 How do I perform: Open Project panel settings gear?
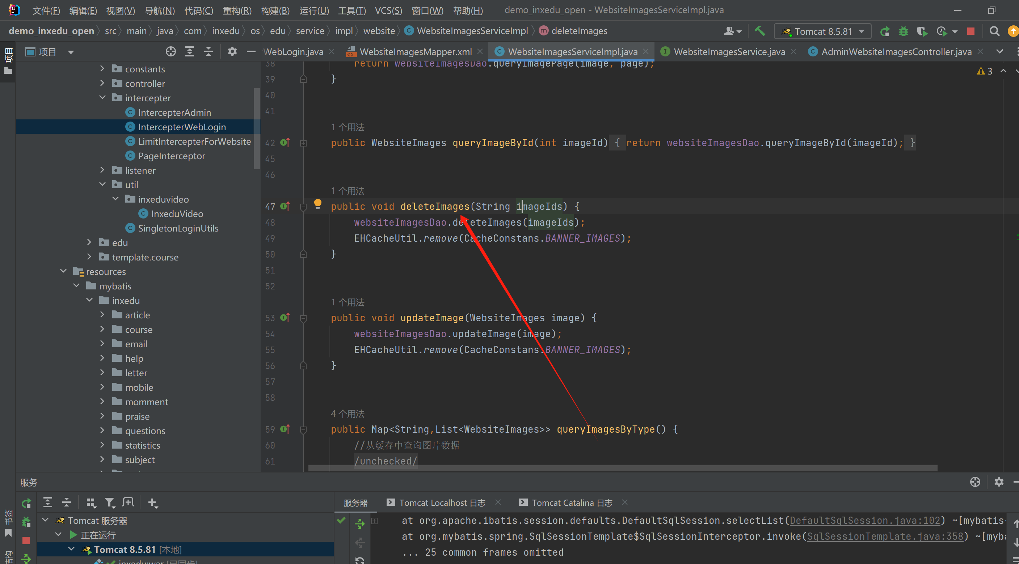[232, 51]
